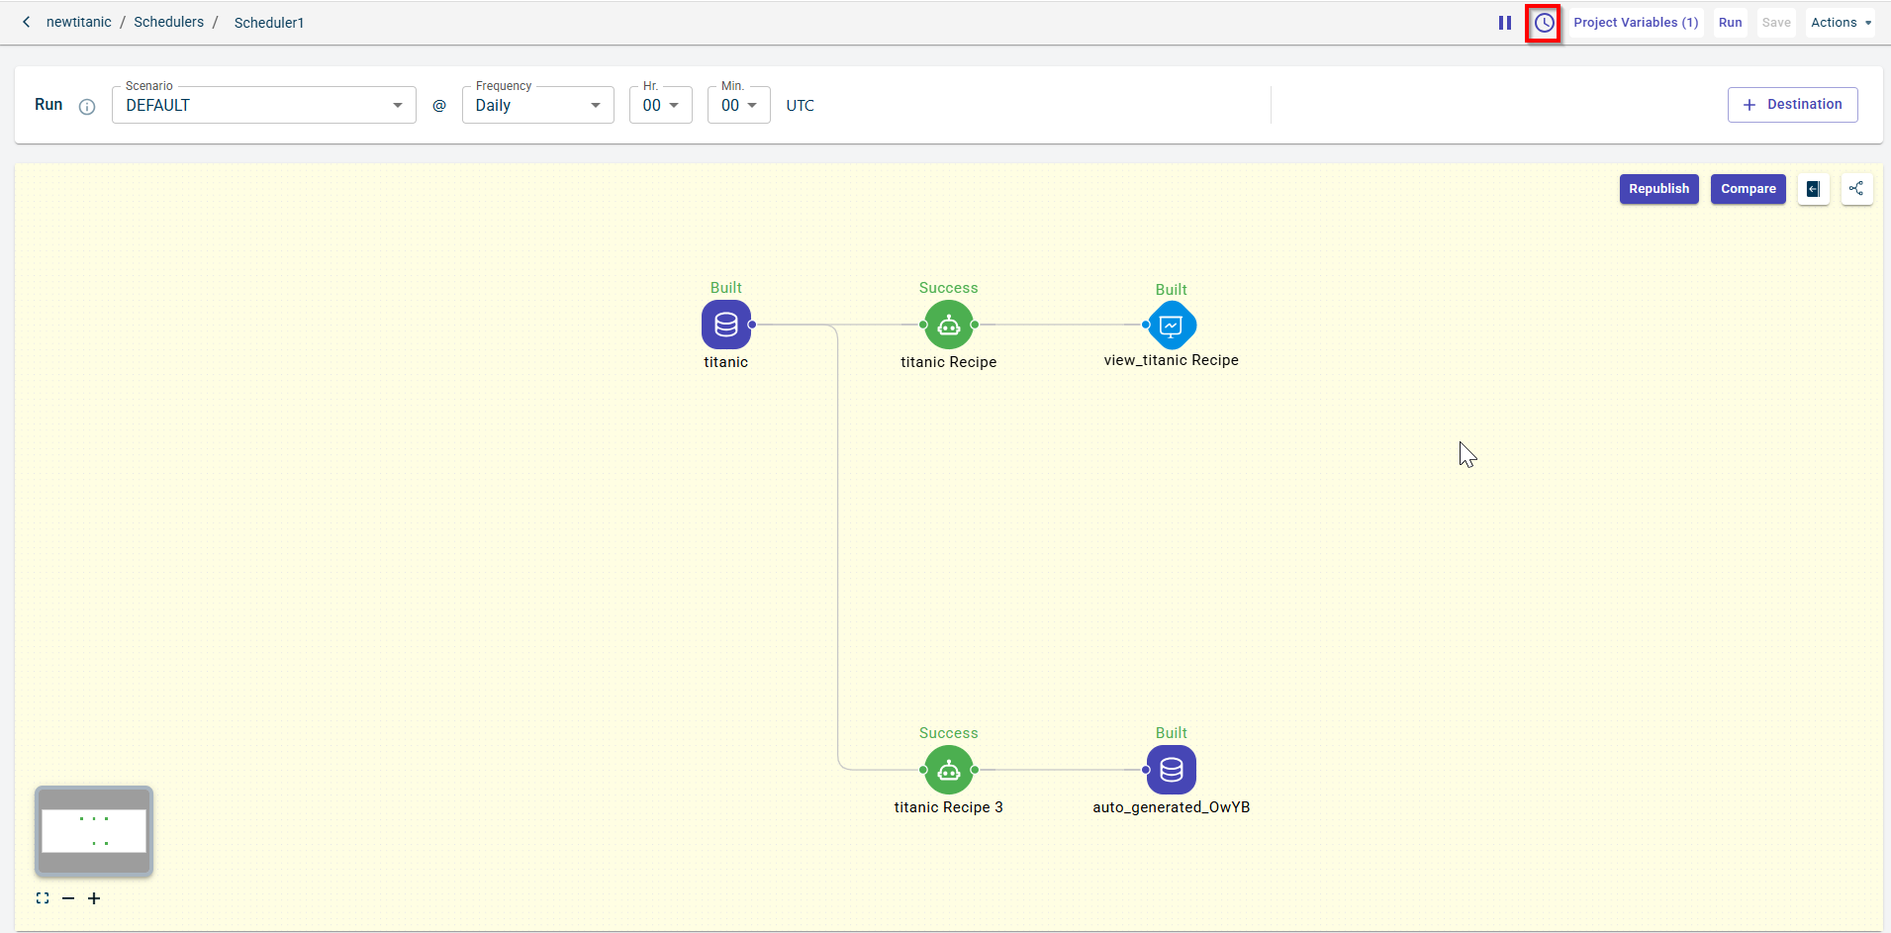The height and width of the screenshot is (933, 1891).
Task: Collapse the side panel icon
Action: click(1813, 189)
